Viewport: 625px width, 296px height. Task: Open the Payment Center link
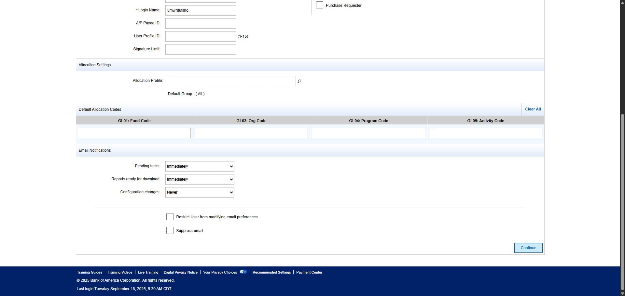pos(309,272)
